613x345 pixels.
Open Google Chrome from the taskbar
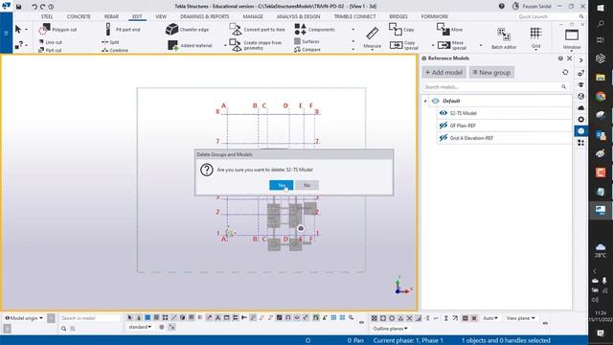pos(601,96)
